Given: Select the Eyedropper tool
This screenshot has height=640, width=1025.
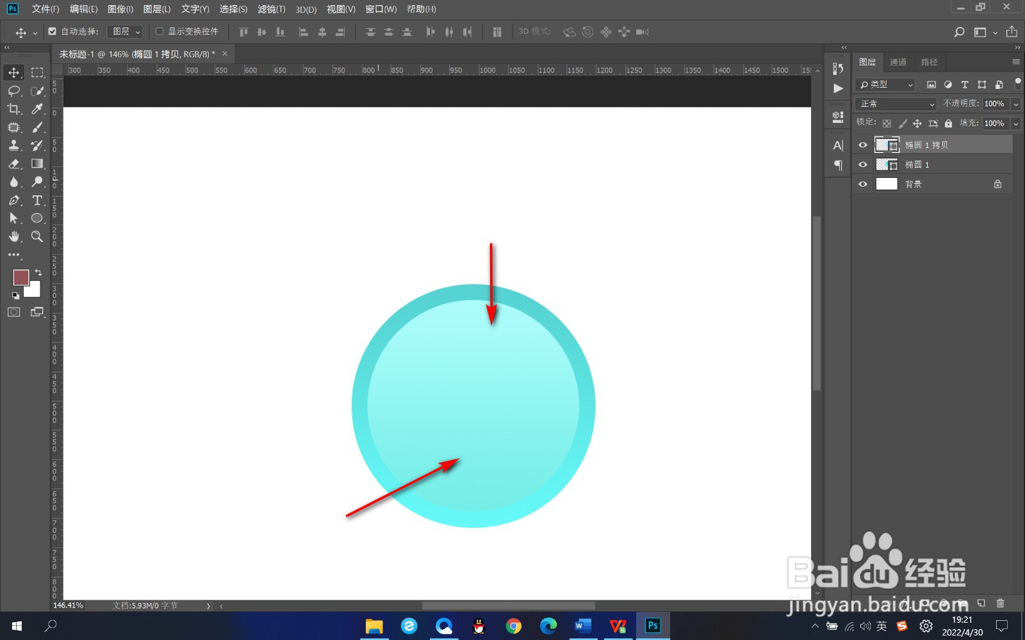Looking at the screenshot, I should tap(37, 109).
